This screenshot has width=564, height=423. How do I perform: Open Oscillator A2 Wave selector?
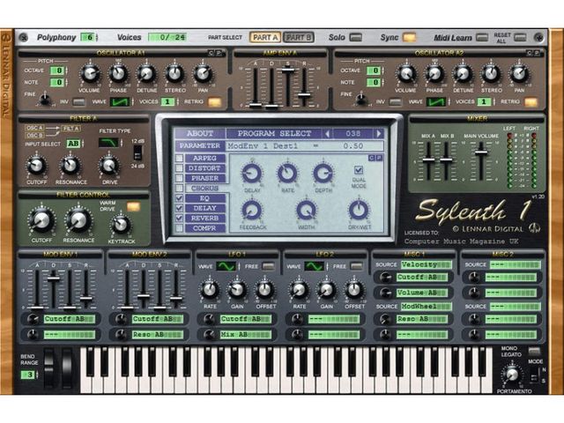point(436,102)
